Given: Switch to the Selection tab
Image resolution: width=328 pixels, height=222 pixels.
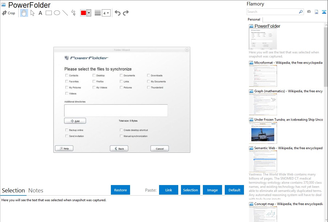Looking at the screenshot, I should pos(13,191).
